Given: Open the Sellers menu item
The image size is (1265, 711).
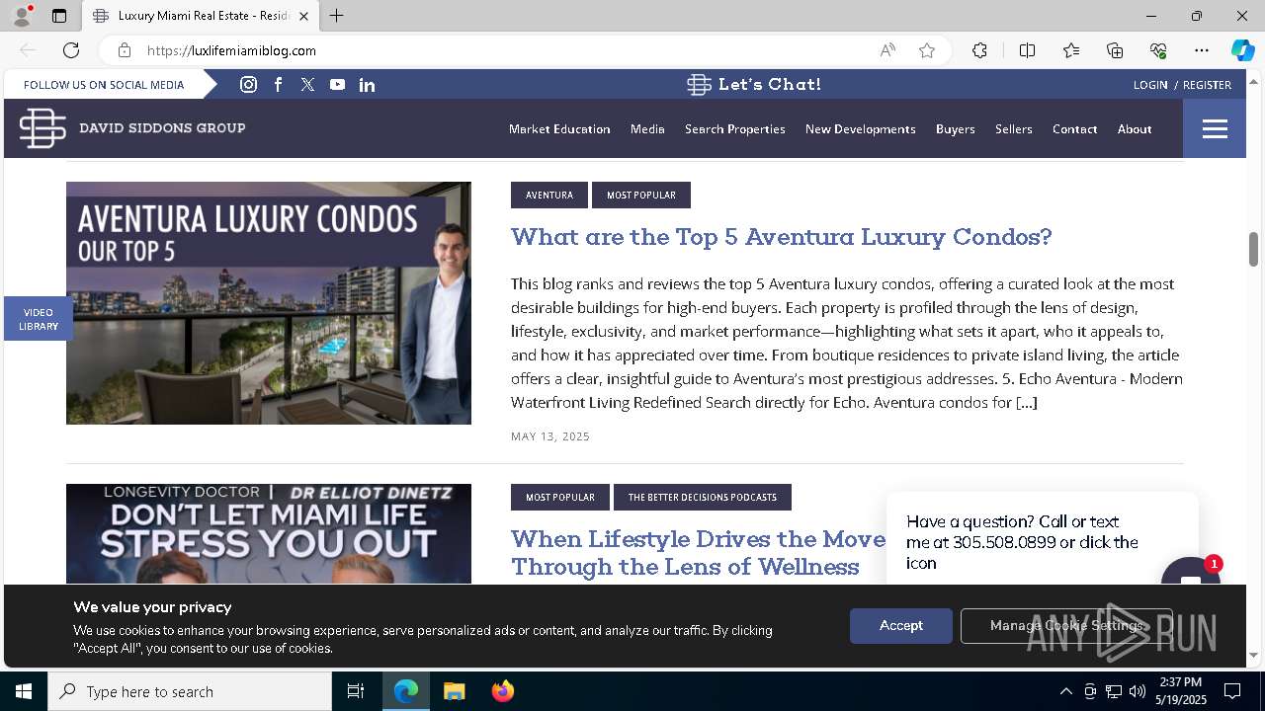Looking at the screenshot, I should point(1014,129).
